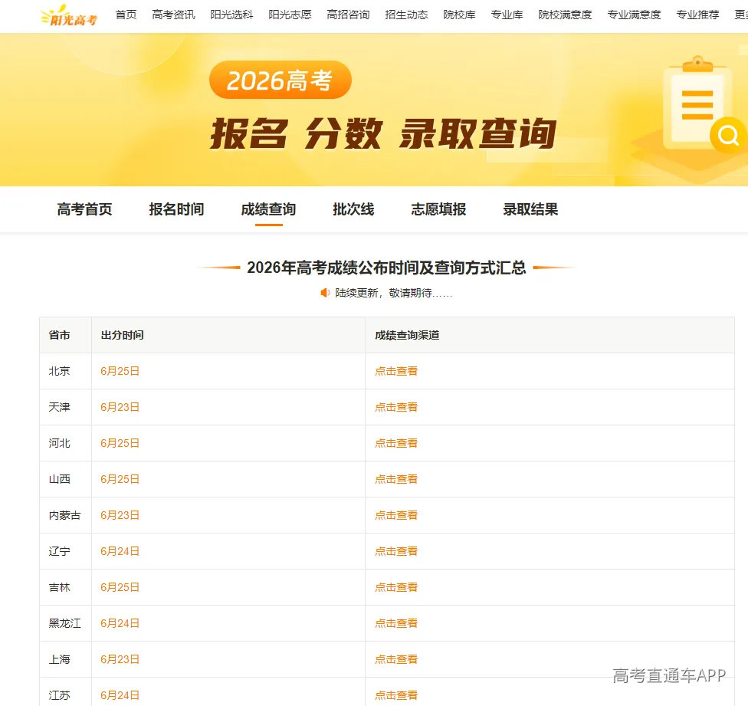Click the 6月23日 date for 上海
This screenshot has width=748, height=706.
pos(120,659)
